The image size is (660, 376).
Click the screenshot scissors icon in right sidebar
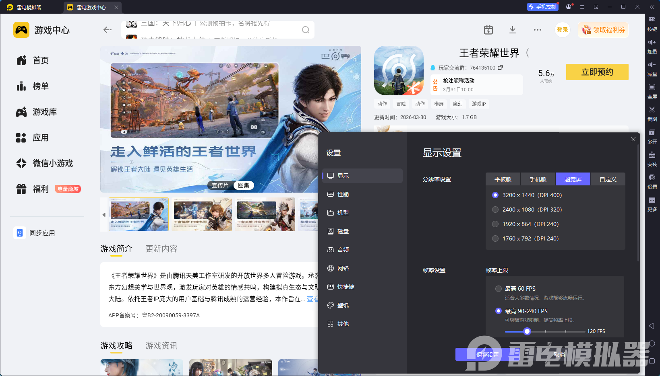652,110
